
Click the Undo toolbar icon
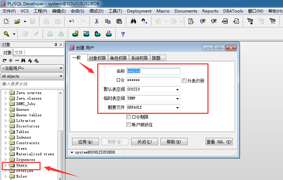click(72, 21)
